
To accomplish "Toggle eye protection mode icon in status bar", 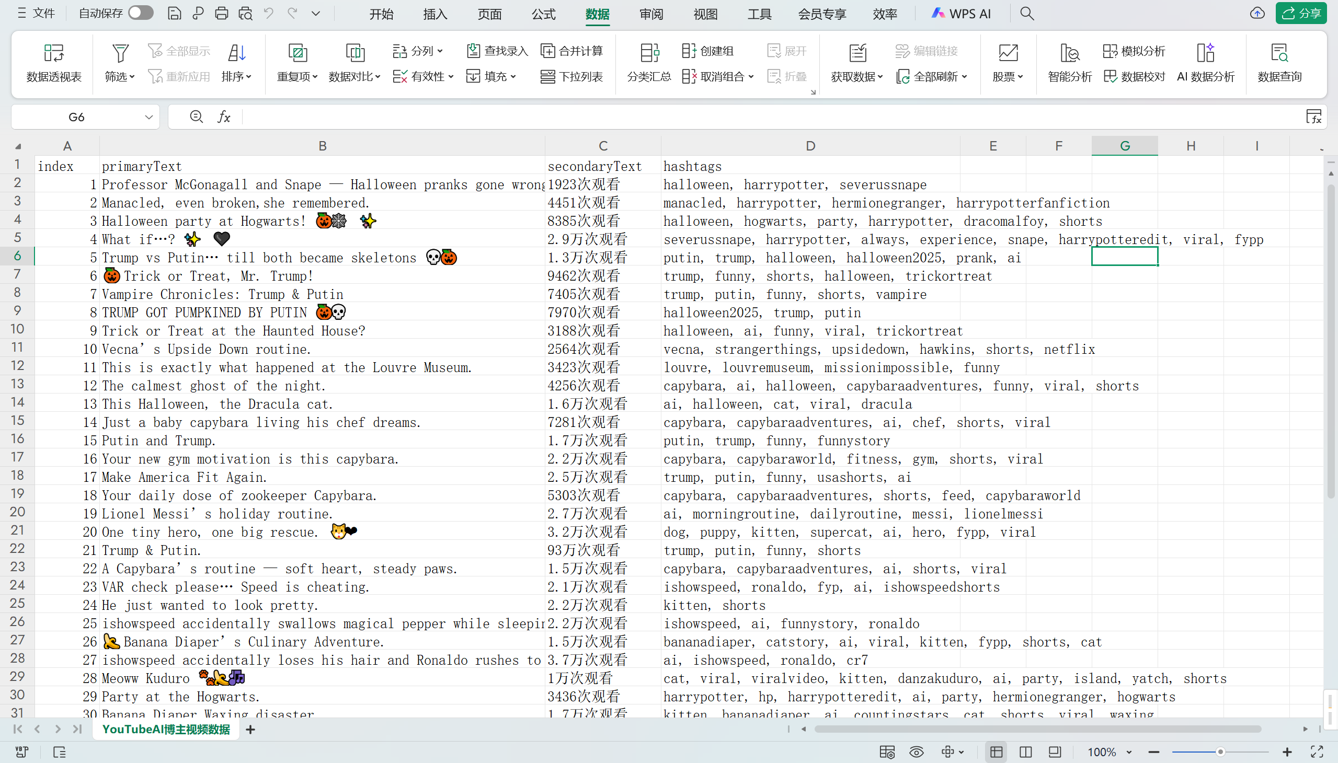I will point(916,752).
